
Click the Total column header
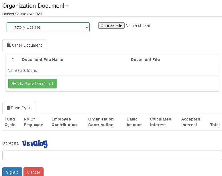[215, 125]
